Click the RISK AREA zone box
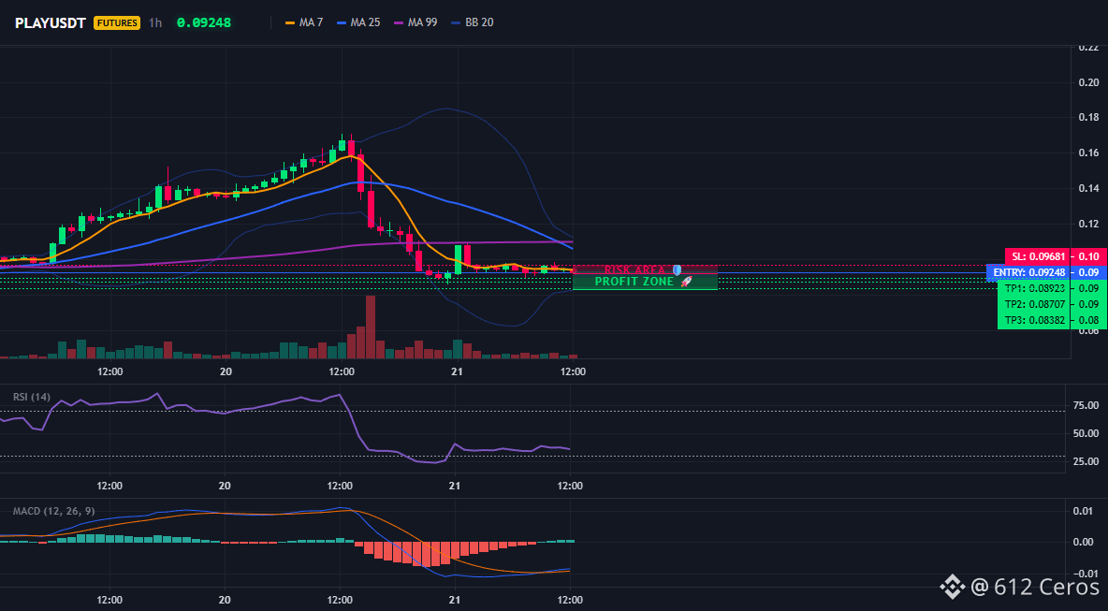The width and height of the screenshot is (1108, 611). tap(645, 269)
